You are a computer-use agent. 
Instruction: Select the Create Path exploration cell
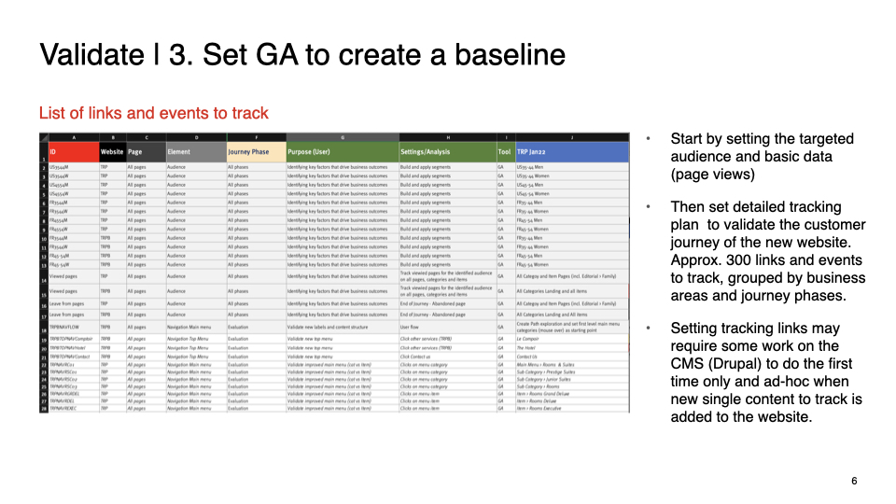click(571, 328)
